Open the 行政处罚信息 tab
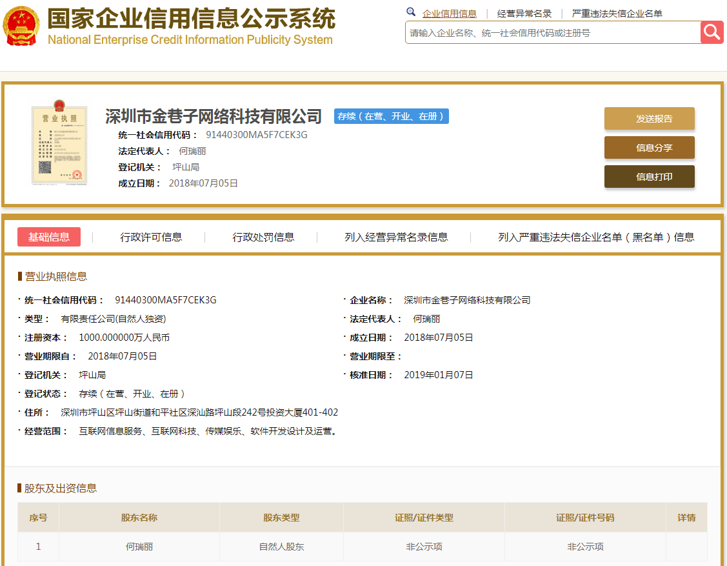The width and height of the screenshot is (727, 566). coord(263,237)
